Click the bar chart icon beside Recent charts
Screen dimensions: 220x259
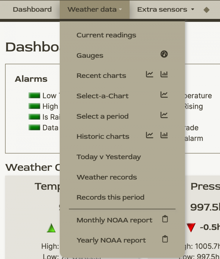[x=164, y=74]
